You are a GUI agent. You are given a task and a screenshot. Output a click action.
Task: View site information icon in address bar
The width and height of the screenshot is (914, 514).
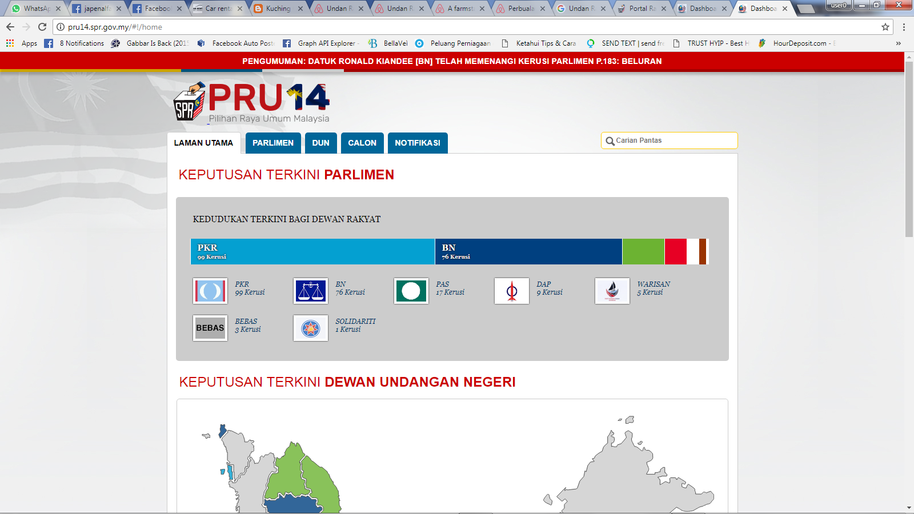[x=61, y=27]
